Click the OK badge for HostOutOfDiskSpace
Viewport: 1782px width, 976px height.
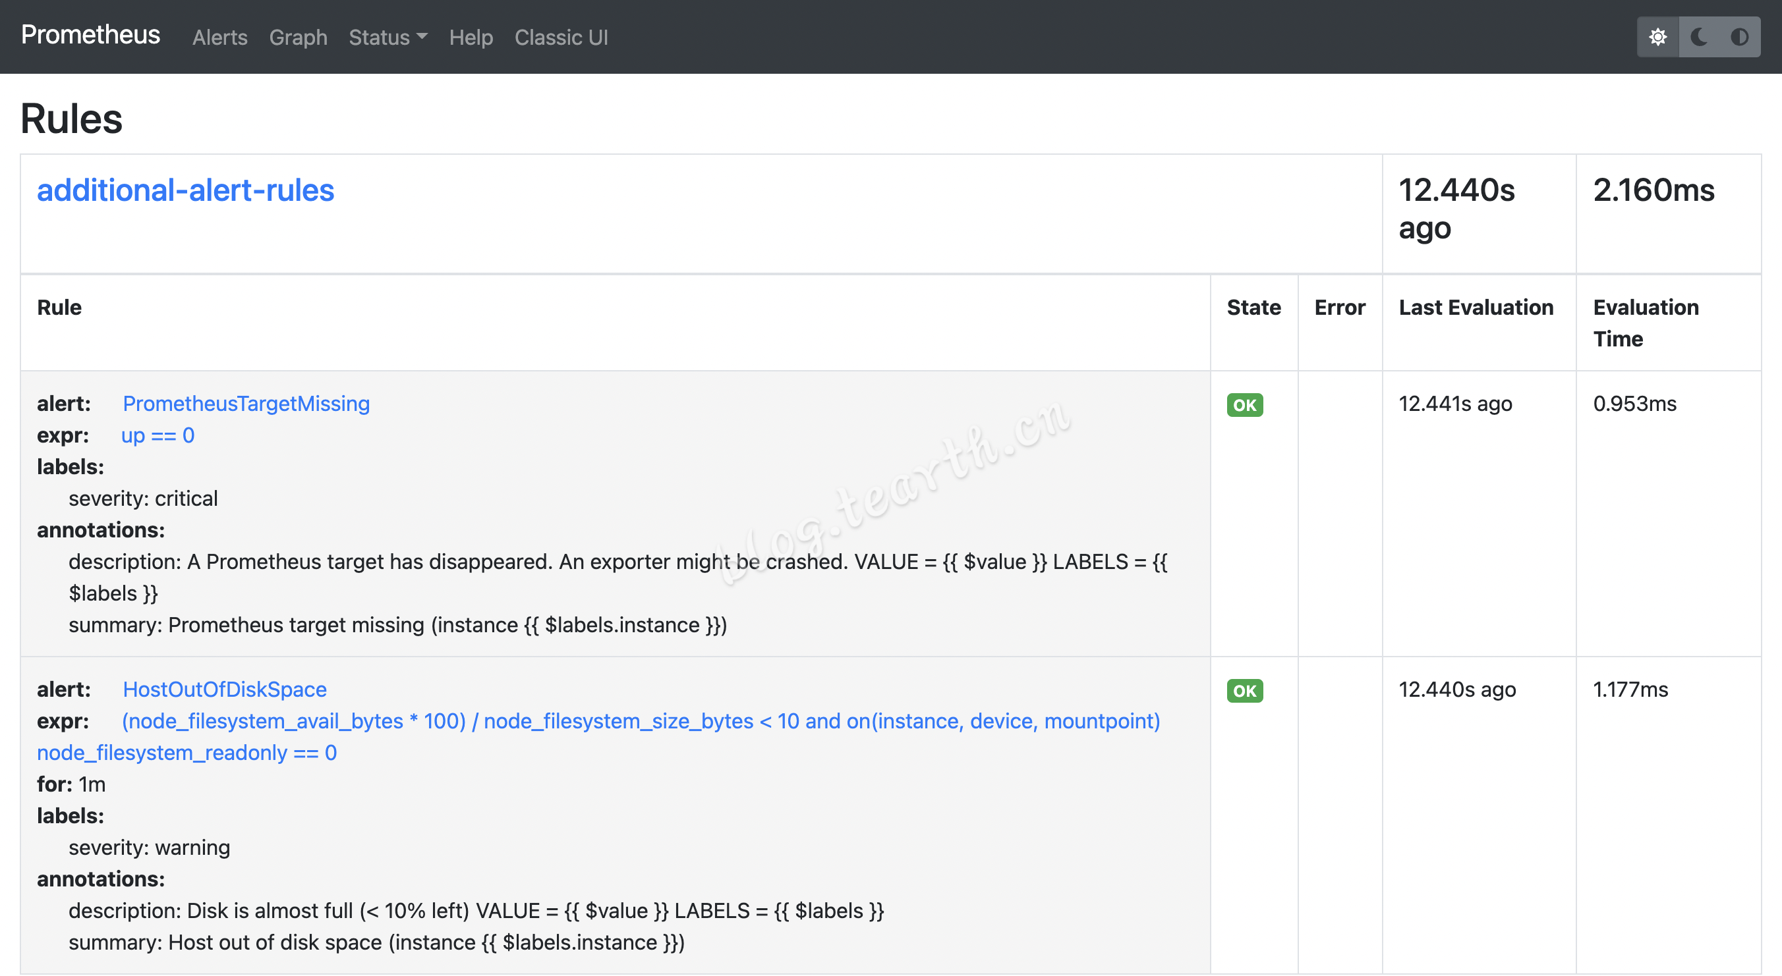click(1244, 691)
